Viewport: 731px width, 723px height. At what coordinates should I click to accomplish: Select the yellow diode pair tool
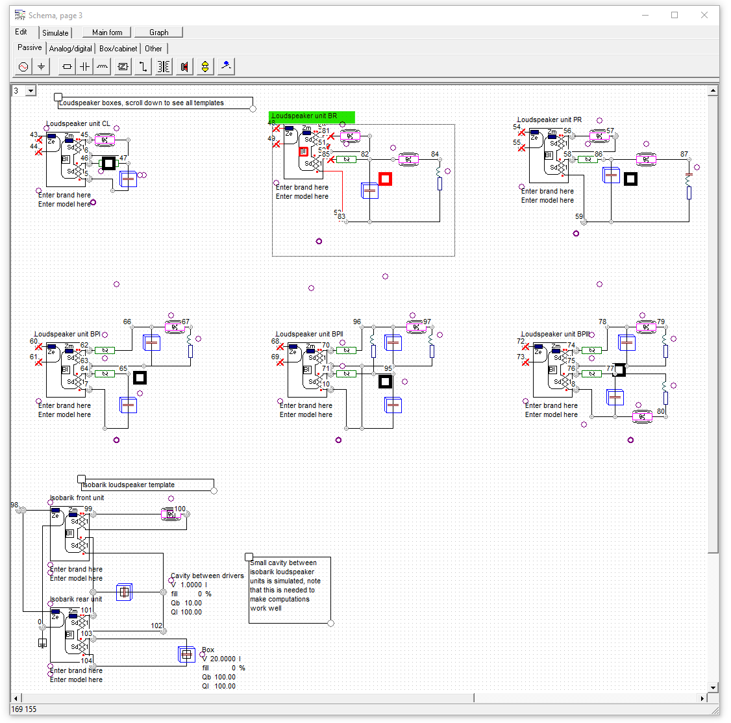[x=204, y=66]
